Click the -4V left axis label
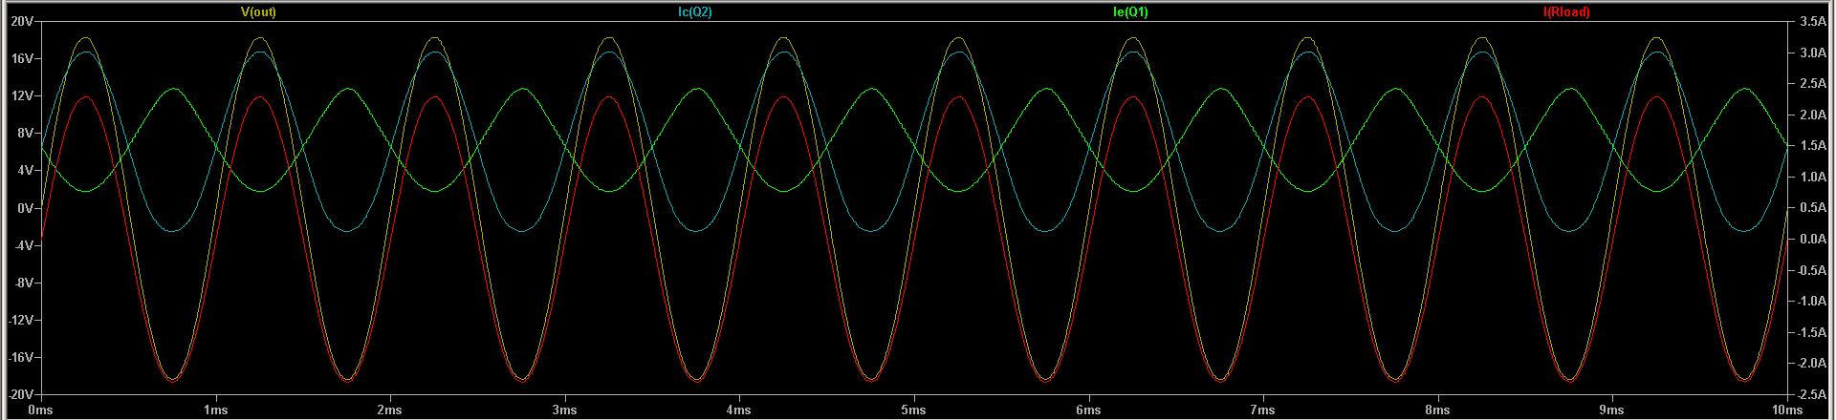 [x=22, y=245]
